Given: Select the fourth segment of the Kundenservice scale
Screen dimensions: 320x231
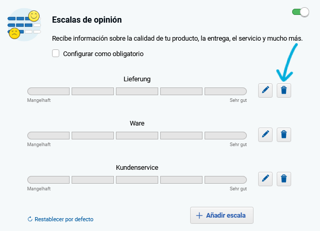Looking at the screenshot, I should click(181, 180).
